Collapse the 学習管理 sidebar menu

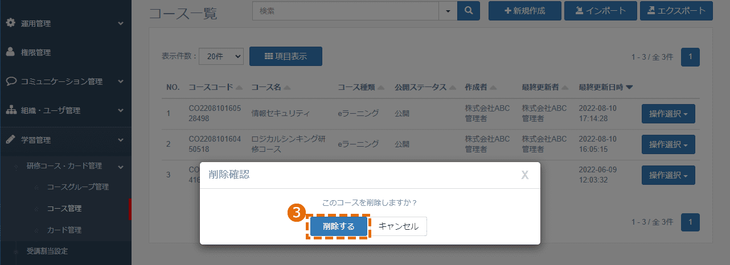point(65,139)
